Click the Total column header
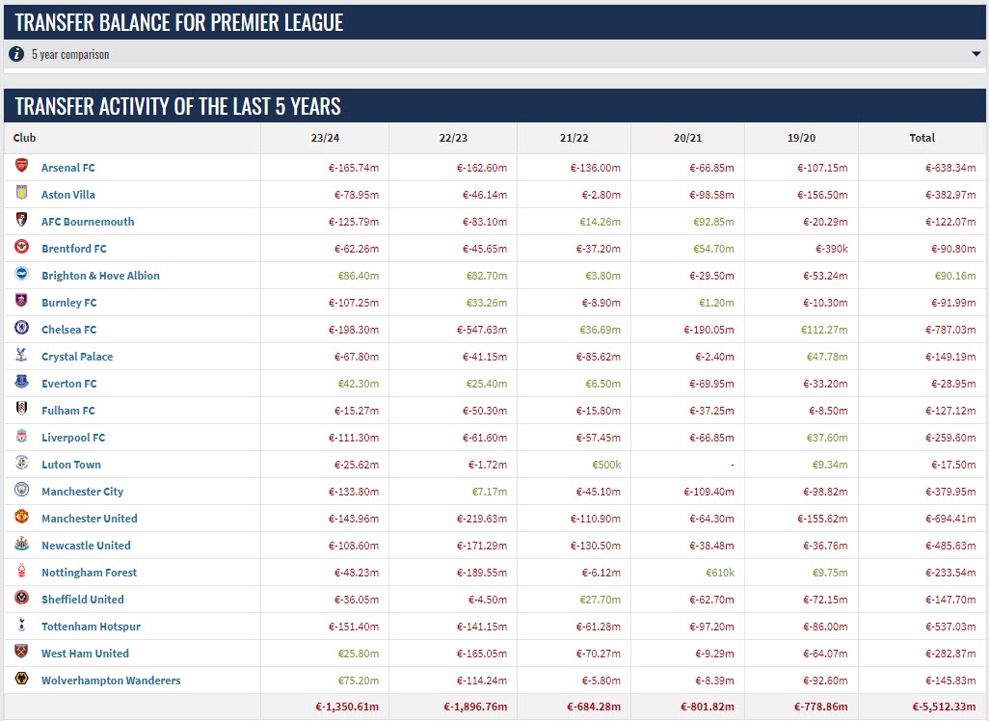This screenshot has width=989, height=721. tap(922, 138)
